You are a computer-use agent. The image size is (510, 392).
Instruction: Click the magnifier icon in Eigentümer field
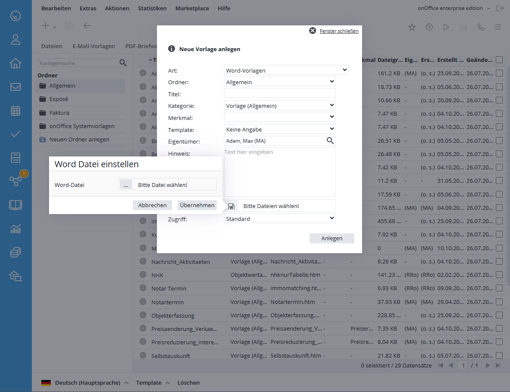tap(330, 141)
